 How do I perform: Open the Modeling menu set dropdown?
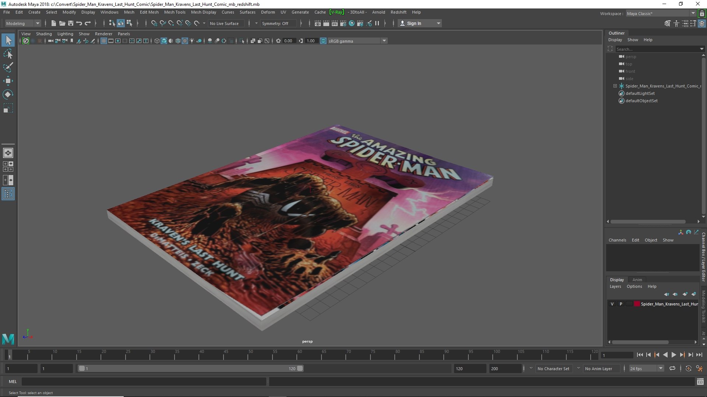coord(23,23)
